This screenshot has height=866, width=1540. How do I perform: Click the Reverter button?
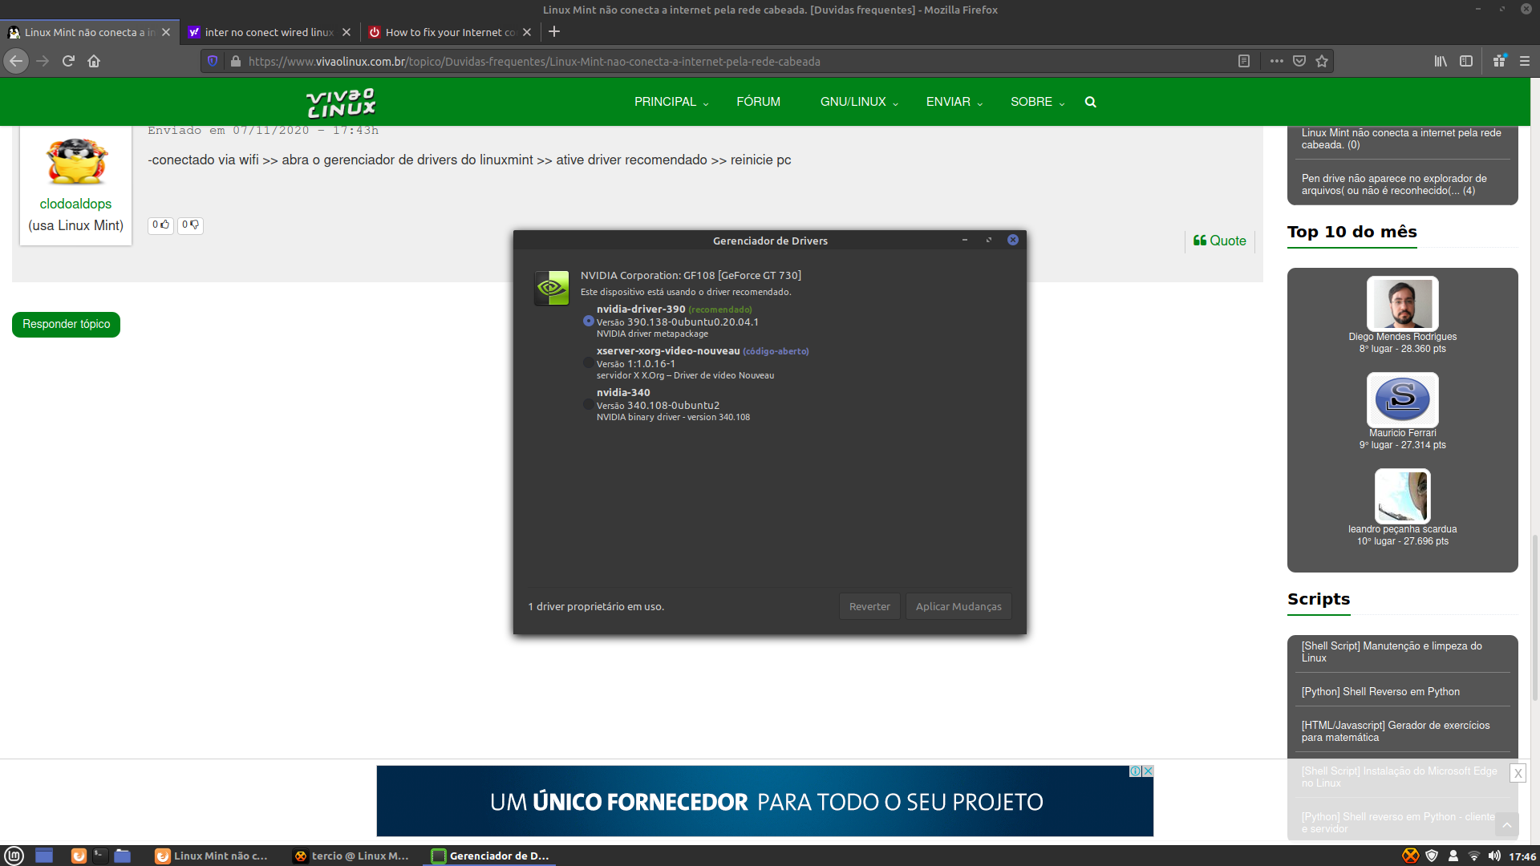point(869,606)
